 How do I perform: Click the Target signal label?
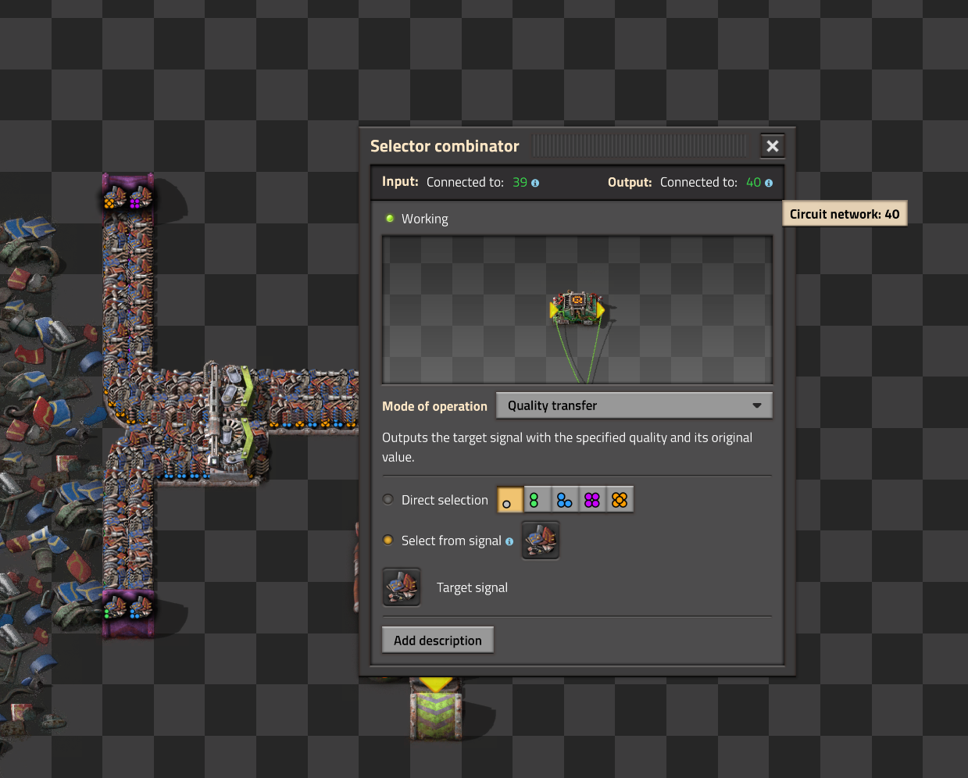tap(472, 587)
